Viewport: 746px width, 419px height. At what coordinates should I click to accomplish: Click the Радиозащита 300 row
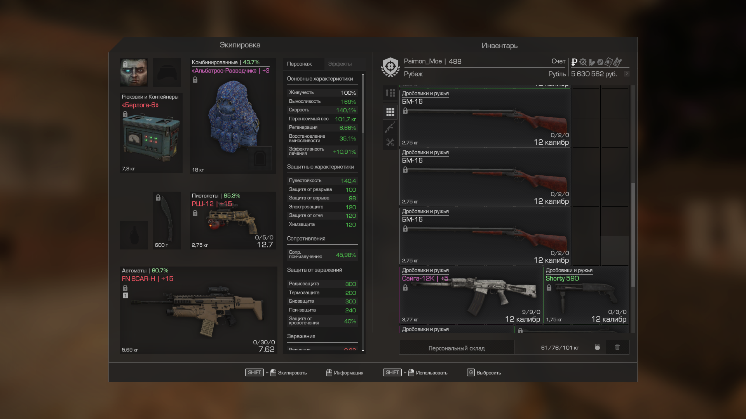(x=322, y=284)
